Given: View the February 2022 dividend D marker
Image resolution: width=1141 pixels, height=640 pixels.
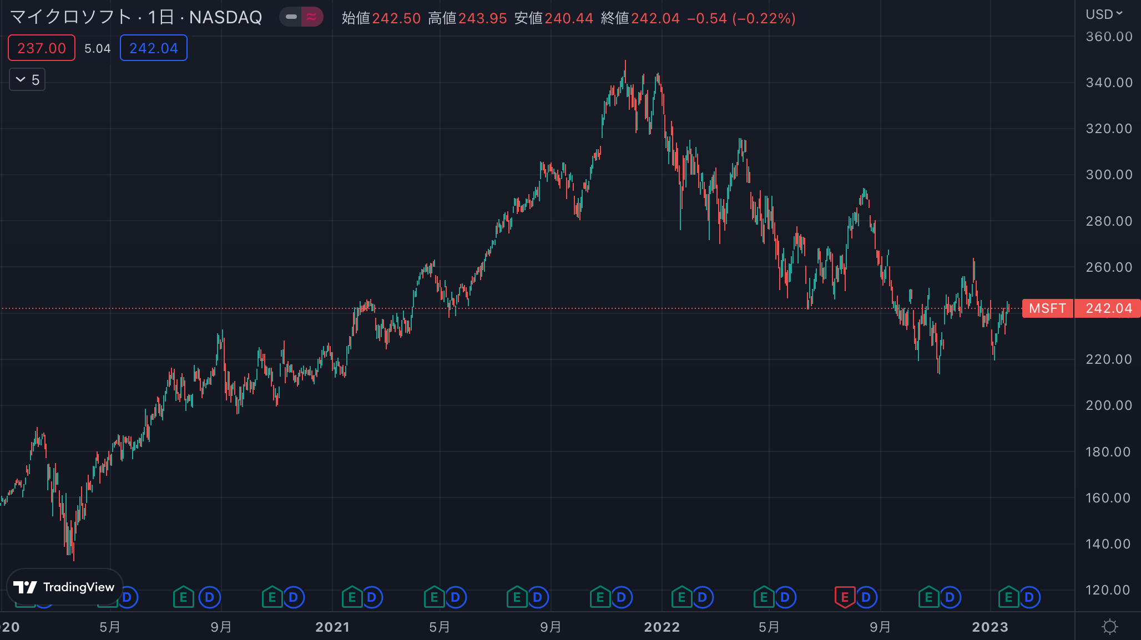Looking at the screenshot, I should (703, 597).
